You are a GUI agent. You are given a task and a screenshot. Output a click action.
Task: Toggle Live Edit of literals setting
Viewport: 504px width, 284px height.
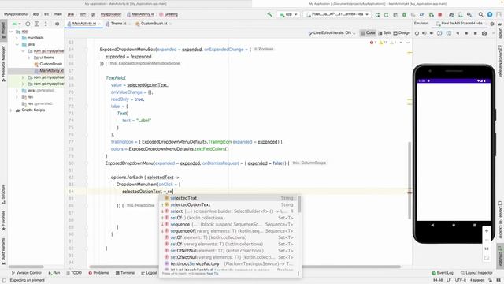(332, 33)
